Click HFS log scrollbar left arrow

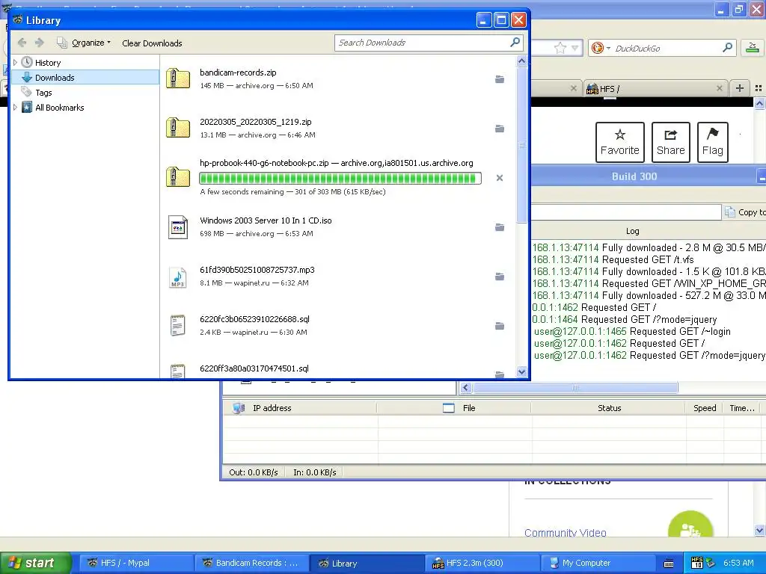(465, 388)
